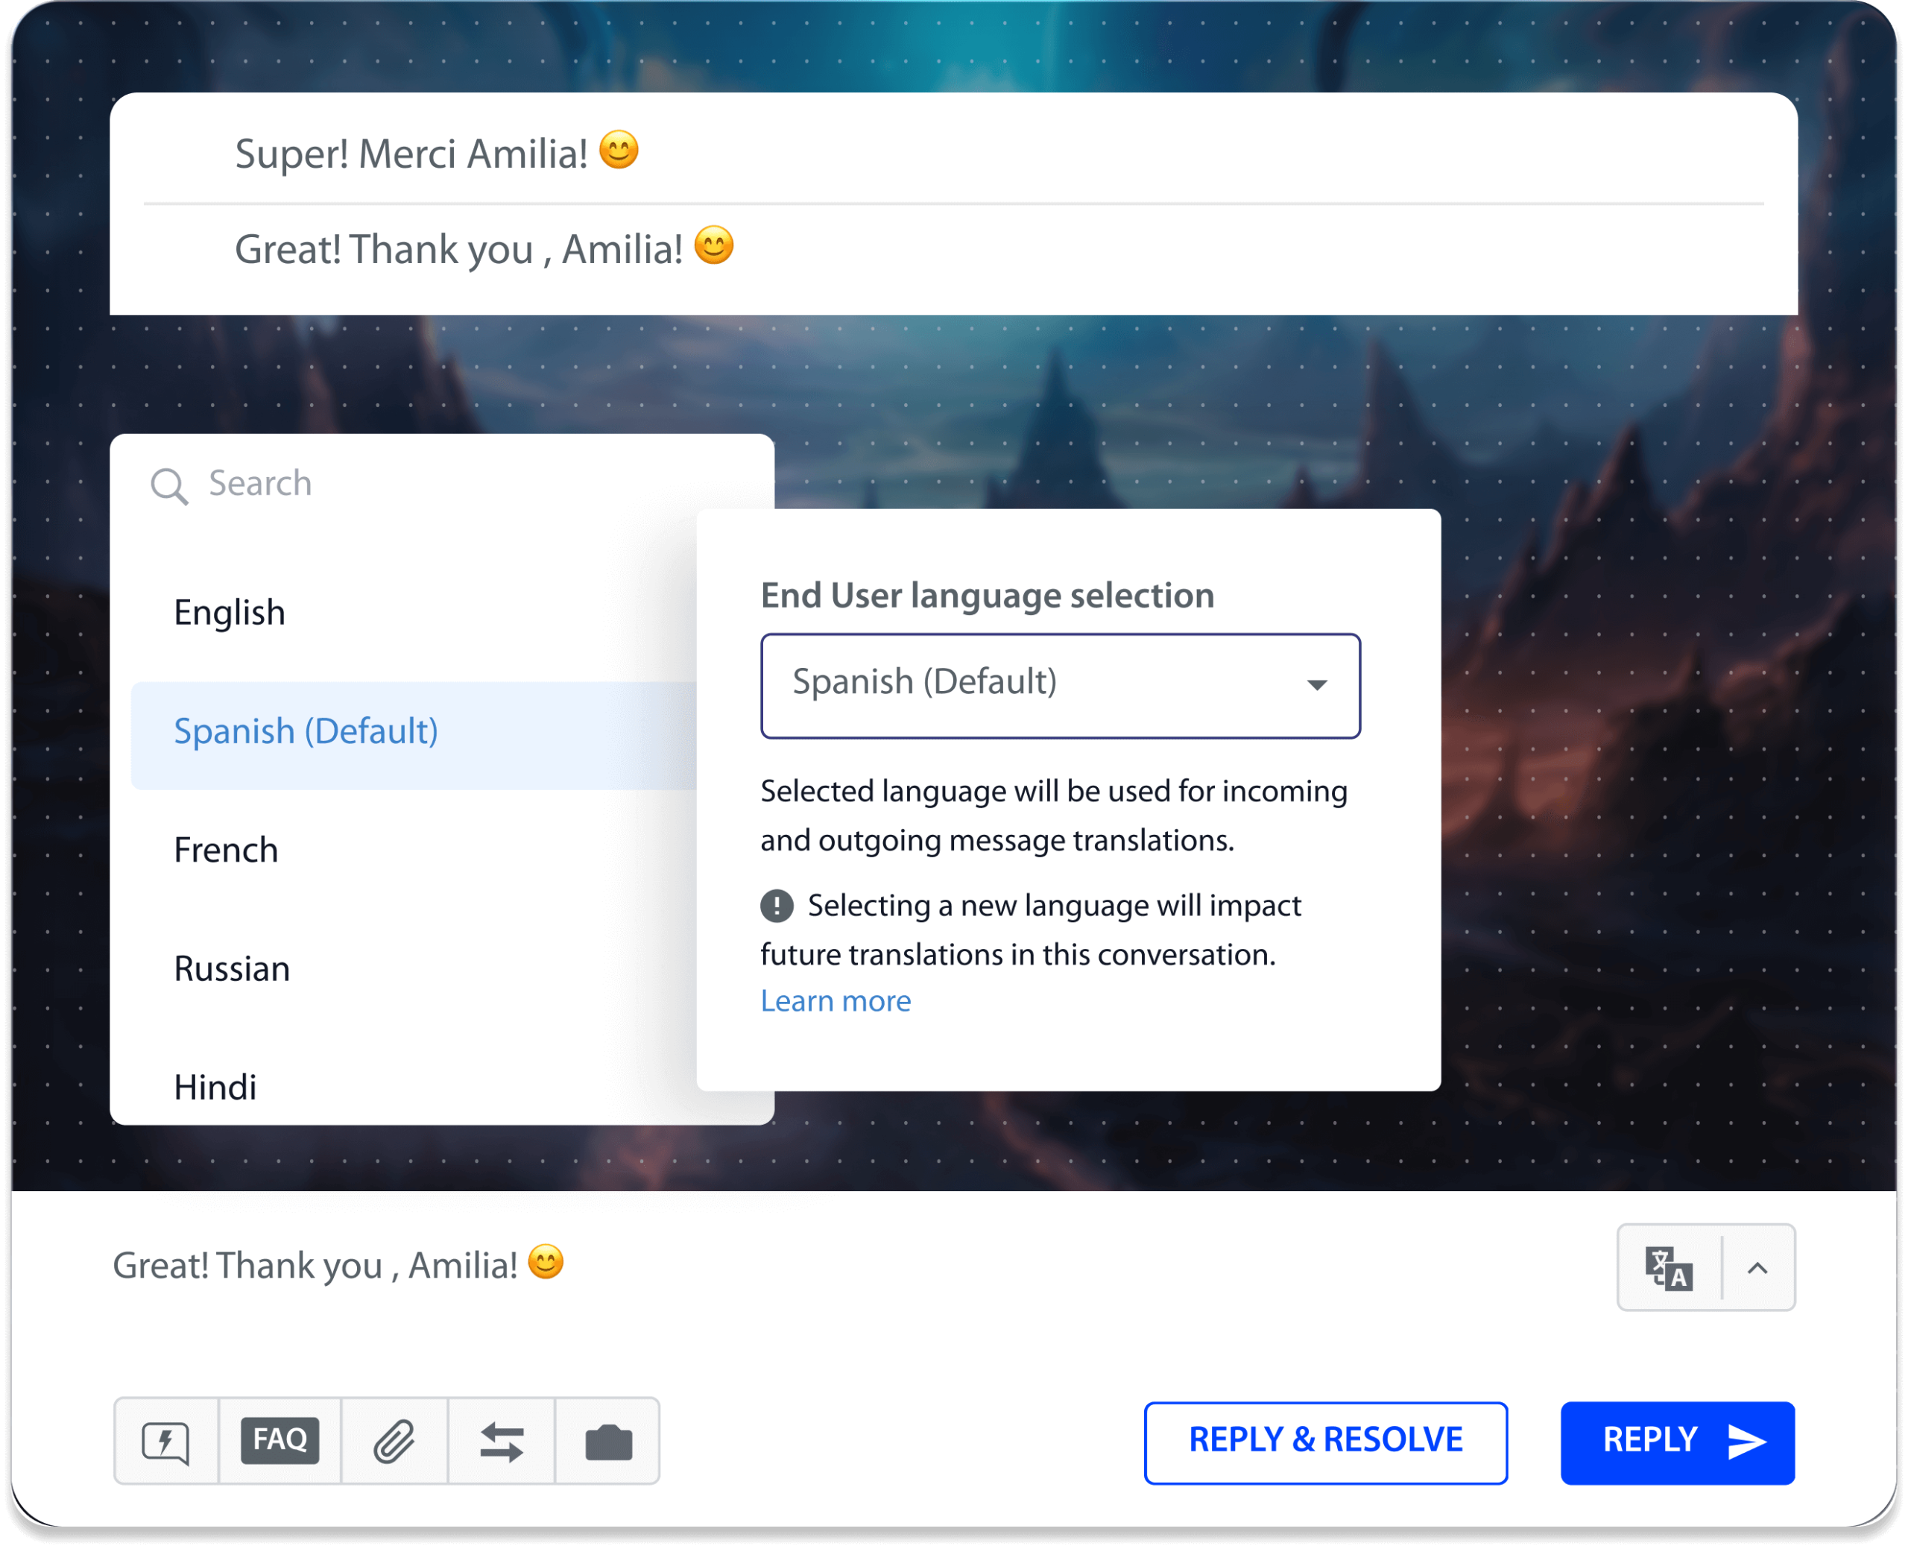Image resolution: width=1908 pixels, height=1549 pixels.
Task: Expand the translate options chevron
Action: (x=1758, y=1268)
